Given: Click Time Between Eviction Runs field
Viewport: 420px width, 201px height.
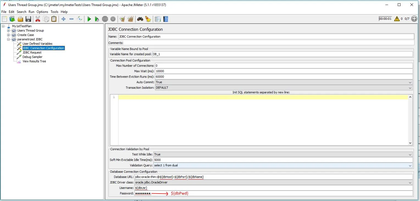Looking at the screenshot, I should click(x=284, y=77).
